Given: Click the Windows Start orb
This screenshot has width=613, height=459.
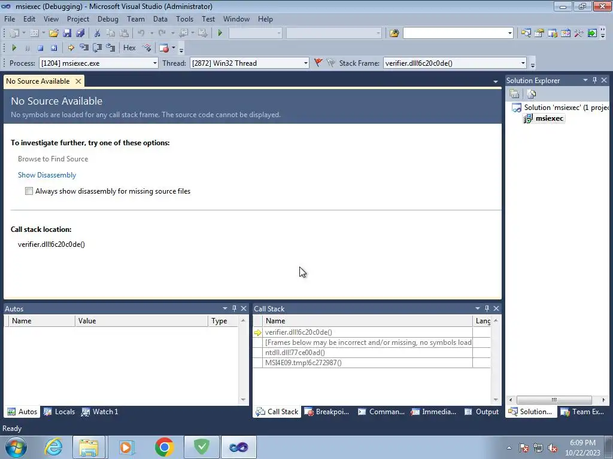Looking at the screenshot, I should pyautogui.click(x=16, y=447).
